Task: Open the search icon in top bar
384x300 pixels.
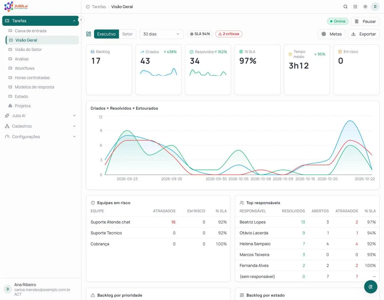Action: 345,6
